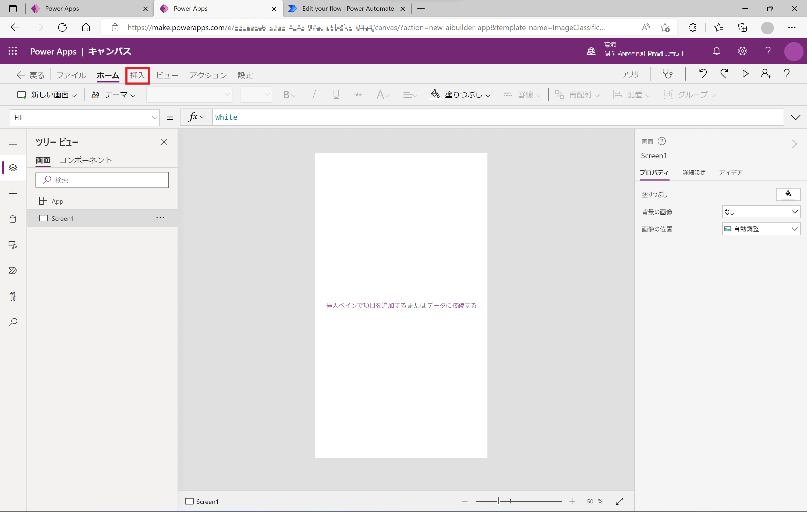Open the Insert (plus) pane in sidebar
This screenshot has height=512, width=807.
coord(13,193)
